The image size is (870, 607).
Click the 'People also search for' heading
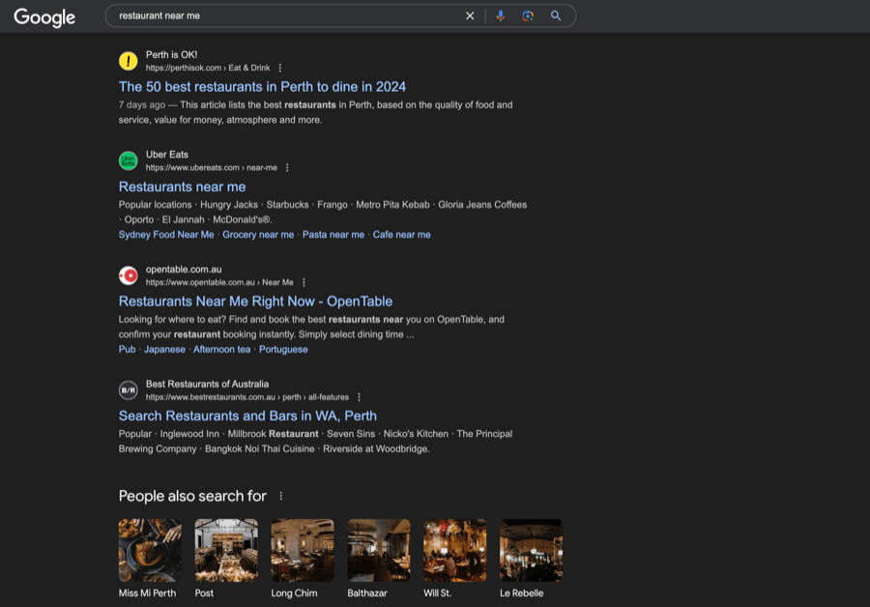[192, 496]
